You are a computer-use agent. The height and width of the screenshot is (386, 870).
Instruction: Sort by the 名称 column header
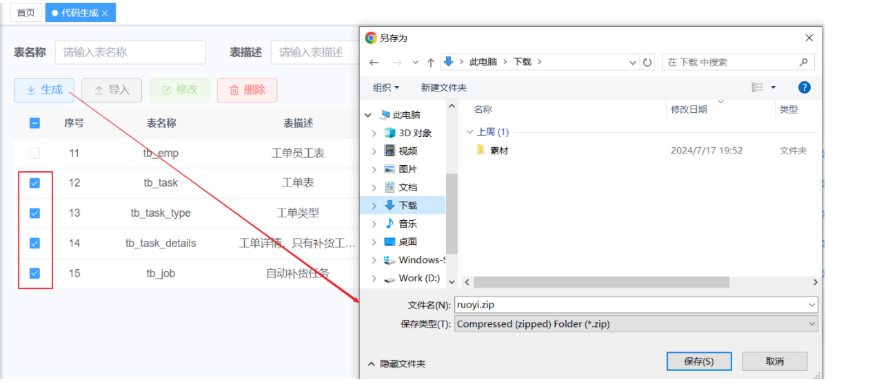point(483,109)
